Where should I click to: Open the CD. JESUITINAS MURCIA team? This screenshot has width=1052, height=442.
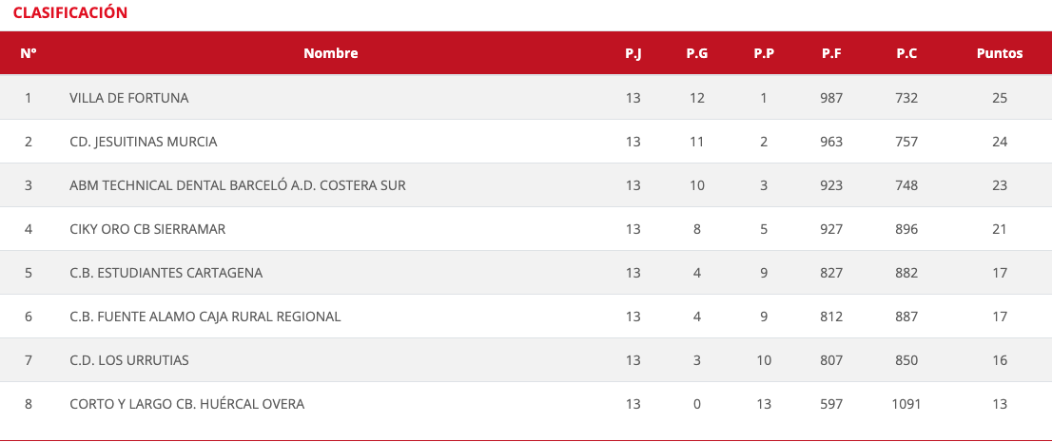tap(144, 142)
